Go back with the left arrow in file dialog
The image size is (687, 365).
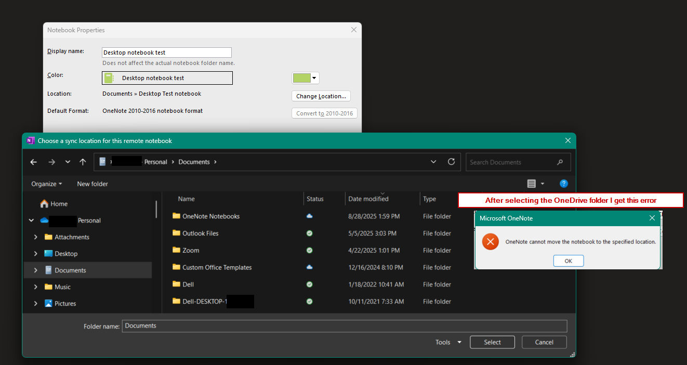[x=34, y=162]
